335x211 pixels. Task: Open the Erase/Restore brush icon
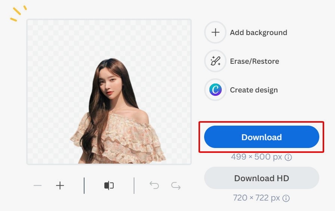click(x=215, y=61)
